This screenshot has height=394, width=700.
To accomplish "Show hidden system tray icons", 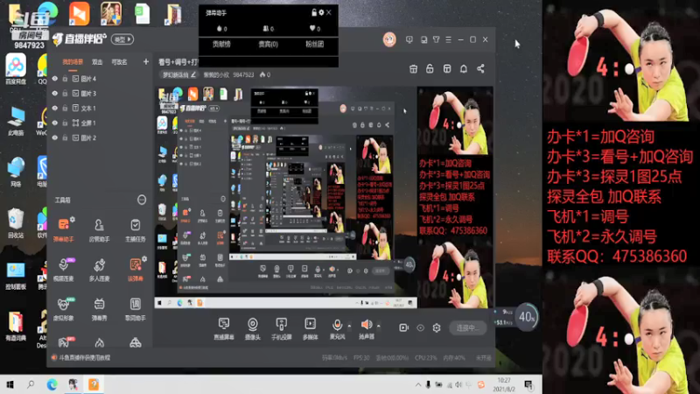I will [418, 384].
